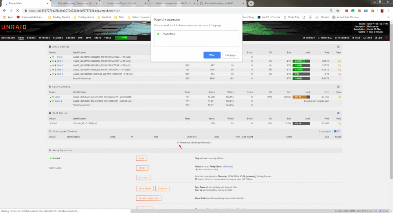Browse Flash via View folder icon

coord(340,123)
